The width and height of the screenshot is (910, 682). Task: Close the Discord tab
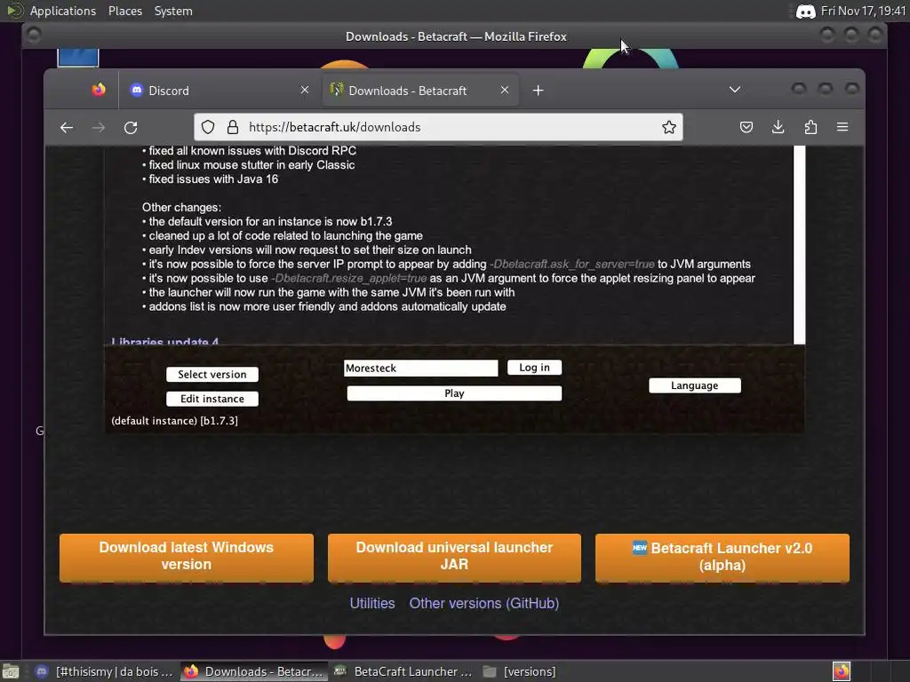click(x=305, y=90)
